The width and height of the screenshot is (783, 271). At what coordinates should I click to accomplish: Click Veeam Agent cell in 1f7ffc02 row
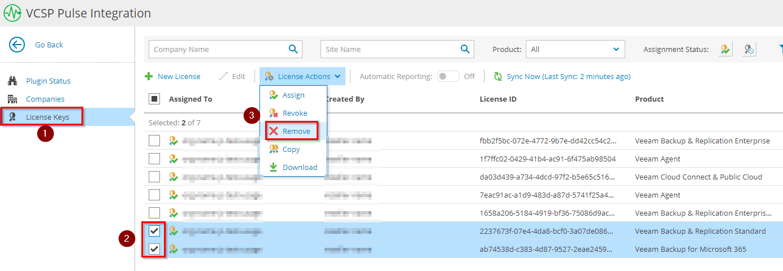click(657, 159)
